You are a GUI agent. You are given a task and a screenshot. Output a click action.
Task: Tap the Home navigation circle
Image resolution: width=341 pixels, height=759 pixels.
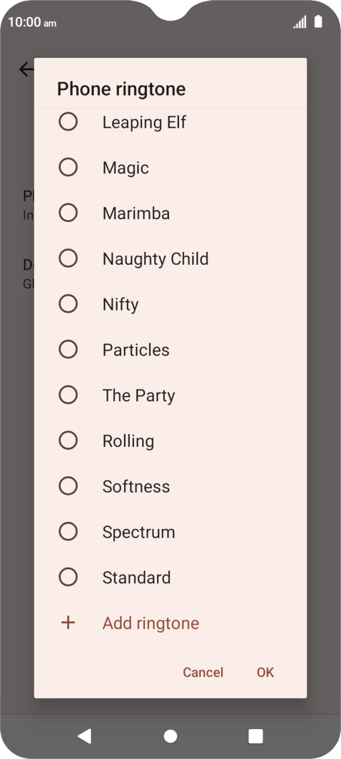[x=170, y=736]
